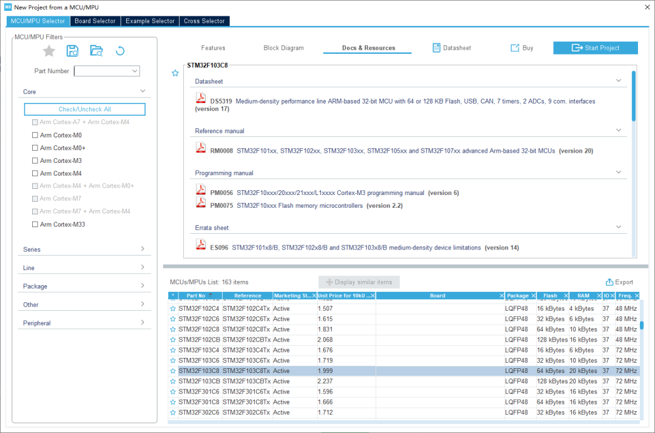Image resolution: width=655 pixels, height=433 pixels.
Task: Open the Block Diagram tab
Action: pyautogui.click(x=283, y=48)
